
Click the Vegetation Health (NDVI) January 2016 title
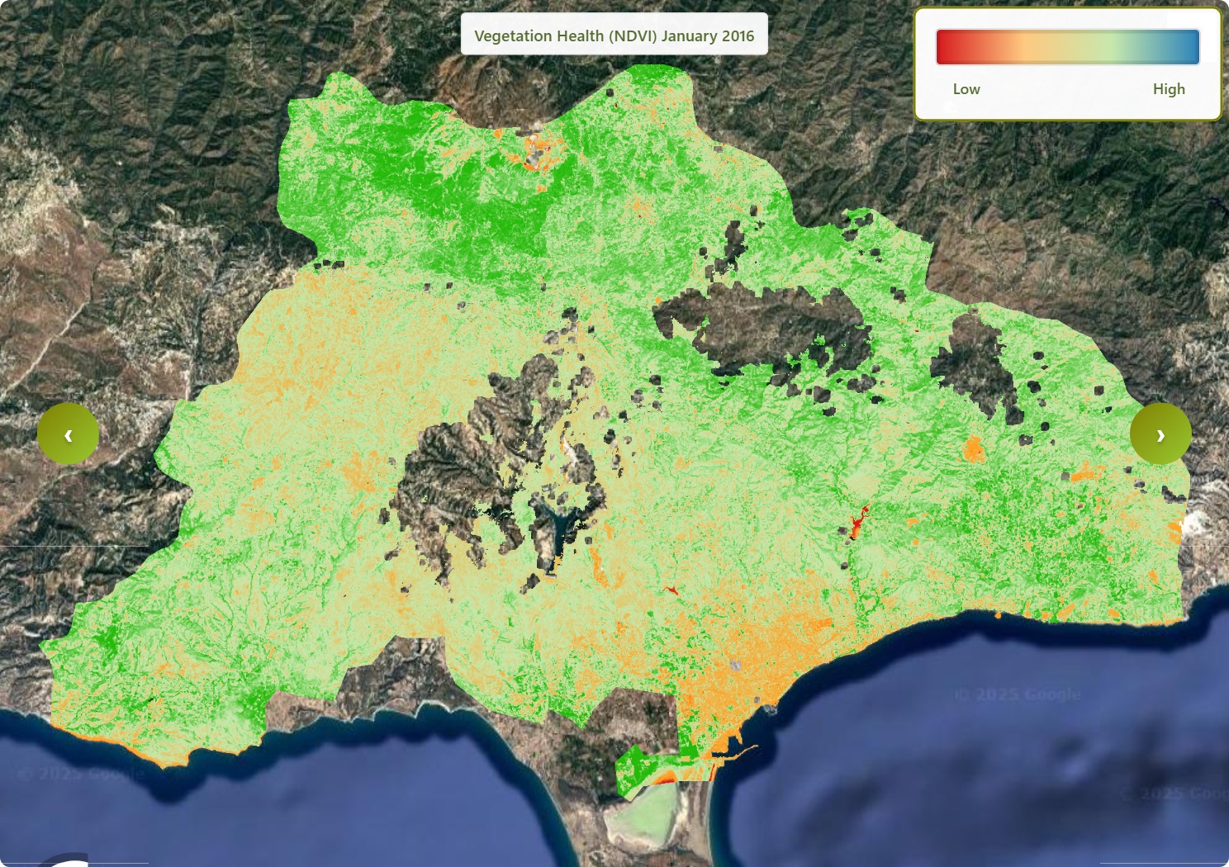tap(614, 36)
